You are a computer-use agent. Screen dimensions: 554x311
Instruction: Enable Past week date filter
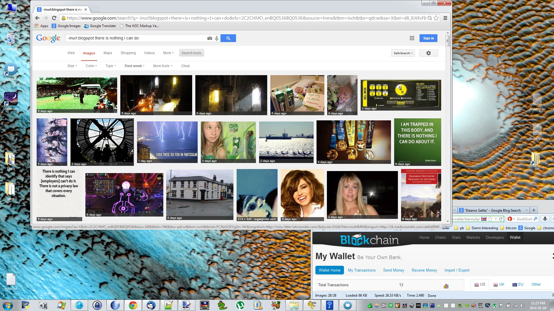(134, 66)
